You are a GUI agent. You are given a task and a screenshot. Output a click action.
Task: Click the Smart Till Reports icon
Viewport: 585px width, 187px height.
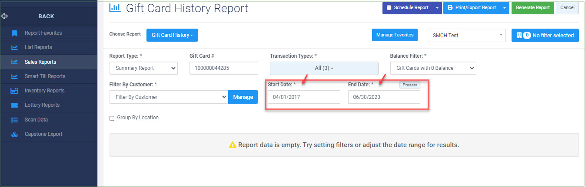[15, 76]
